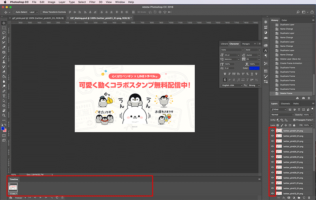316x200 pixels.
Task: Select the Horizontal Type tool
Action: click(x=4, y=96)
